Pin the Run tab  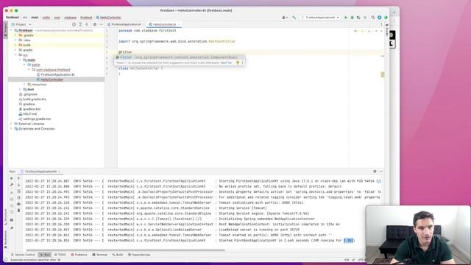click(12, 228)
